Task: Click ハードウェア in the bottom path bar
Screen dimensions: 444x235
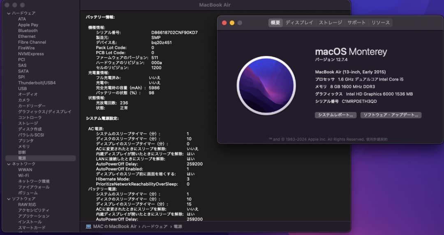Action: tap(154, 226)
